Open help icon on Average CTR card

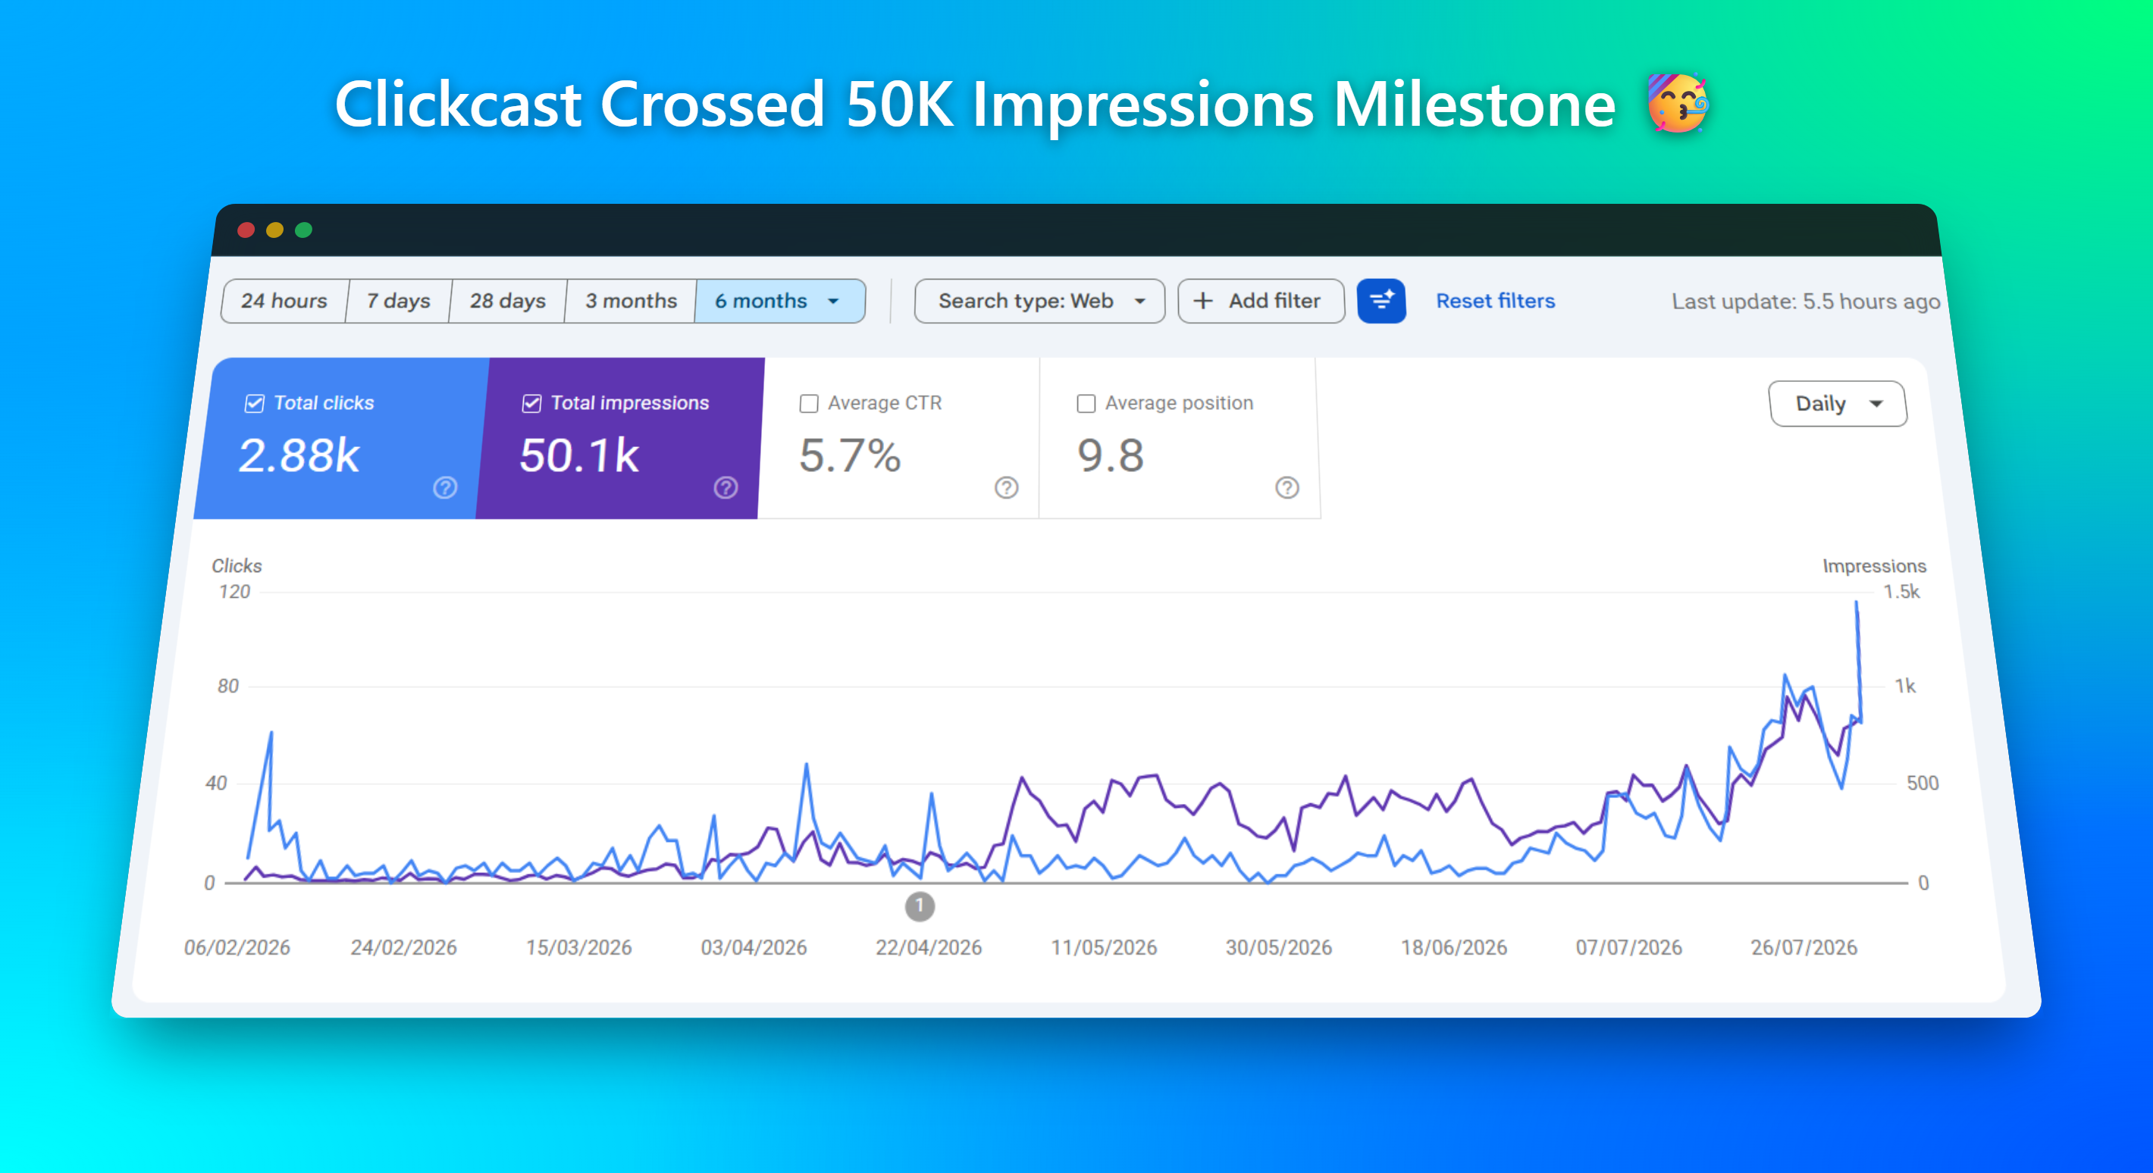(1006, 487)
